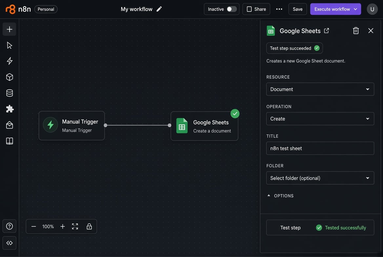Screen dimensions: 383x257
Task: Open the help question mark icon
Action: pos(9,226)
